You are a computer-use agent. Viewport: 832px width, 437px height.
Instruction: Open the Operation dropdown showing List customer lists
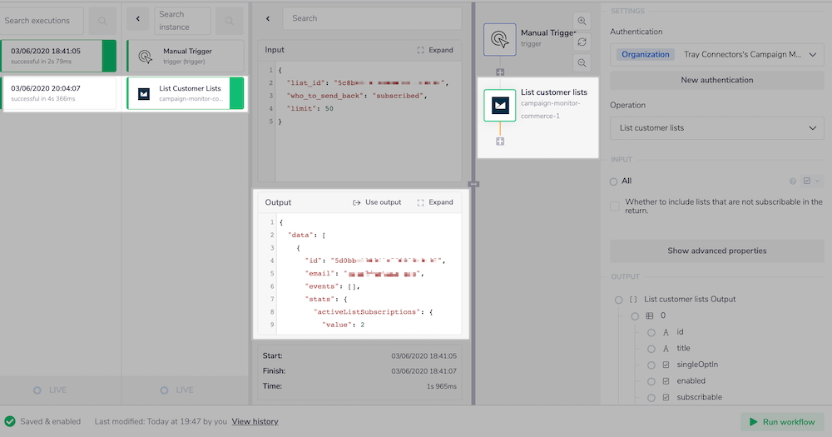(716, 128)
